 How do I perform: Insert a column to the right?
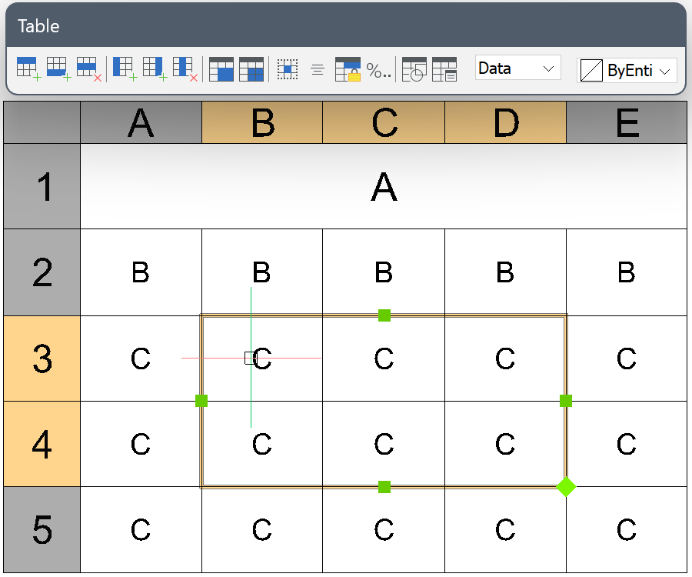pyautogui.click(x=155, y=68)
